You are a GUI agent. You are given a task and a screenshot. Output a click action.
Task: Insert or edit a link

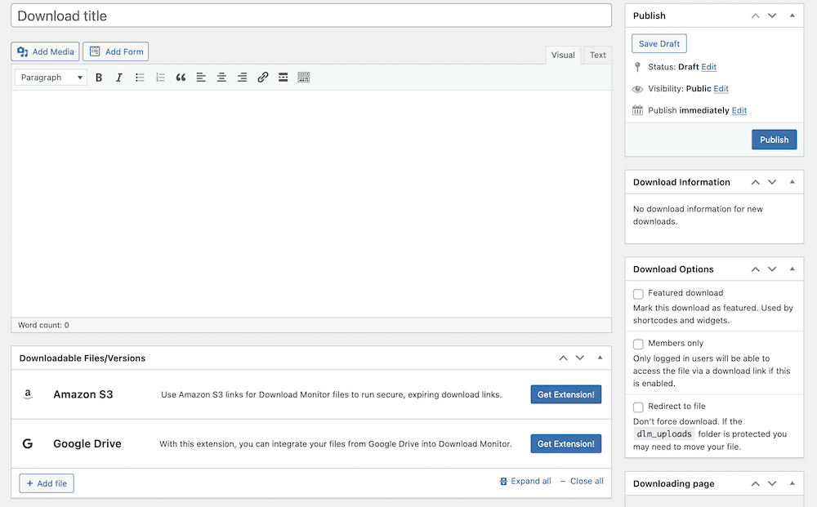coord(262,78)
